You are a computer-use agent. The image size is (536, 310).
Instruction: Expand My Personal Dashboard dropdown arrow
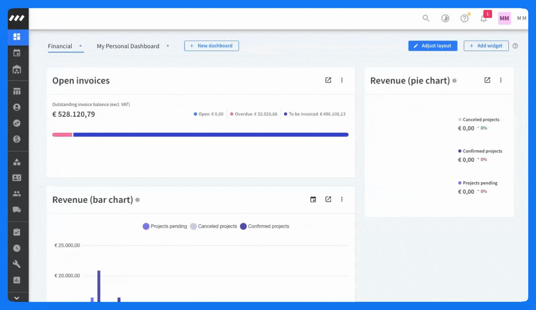tap(168, 46)
